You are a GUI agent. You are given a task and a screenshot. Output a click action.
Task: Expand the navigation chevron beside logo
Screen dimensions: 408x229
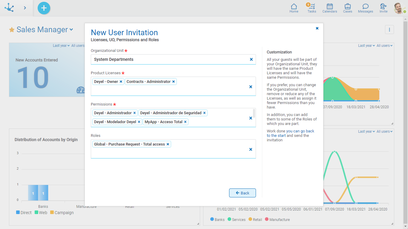pos(25,8)
